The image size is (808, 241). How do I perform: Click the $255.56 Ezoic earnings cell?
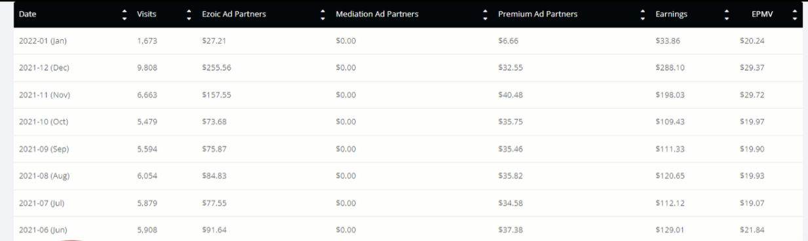[217, 68]
